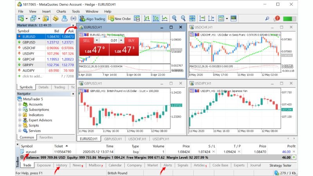Image resolution: width=313 pixels, height=176 pixels.
Task: Open the volume dropdown beside SELL
Action: (97, 41)
